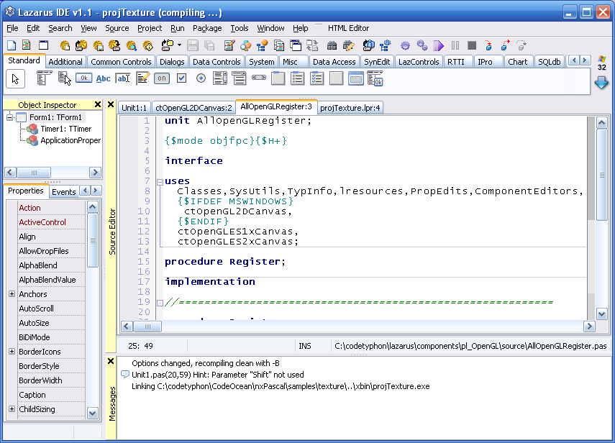Pick the TCheckBox component icon
Viewport: 615px width, 443px height.
[x=181, y=78]
